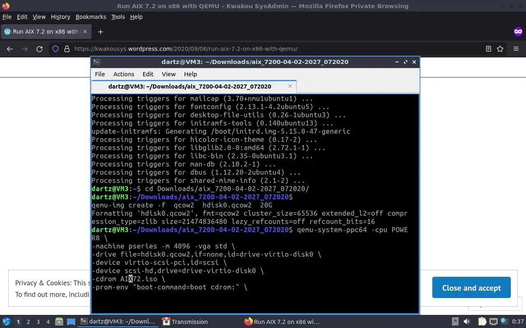Click the removable media tray icon

(455, 322)
